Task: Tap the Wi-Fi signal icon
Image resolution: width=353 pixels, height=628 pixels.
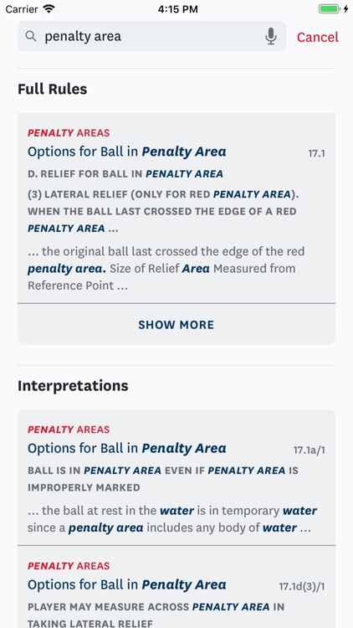Action: tap(49, 9)
